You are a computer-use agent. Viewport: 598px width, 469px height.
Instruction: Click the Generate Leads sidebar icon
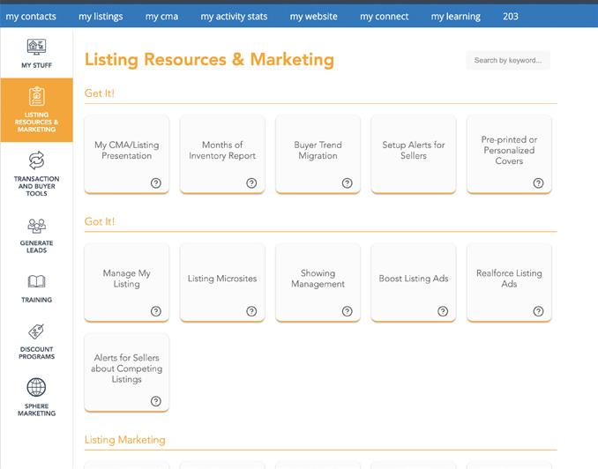(36, 226)
